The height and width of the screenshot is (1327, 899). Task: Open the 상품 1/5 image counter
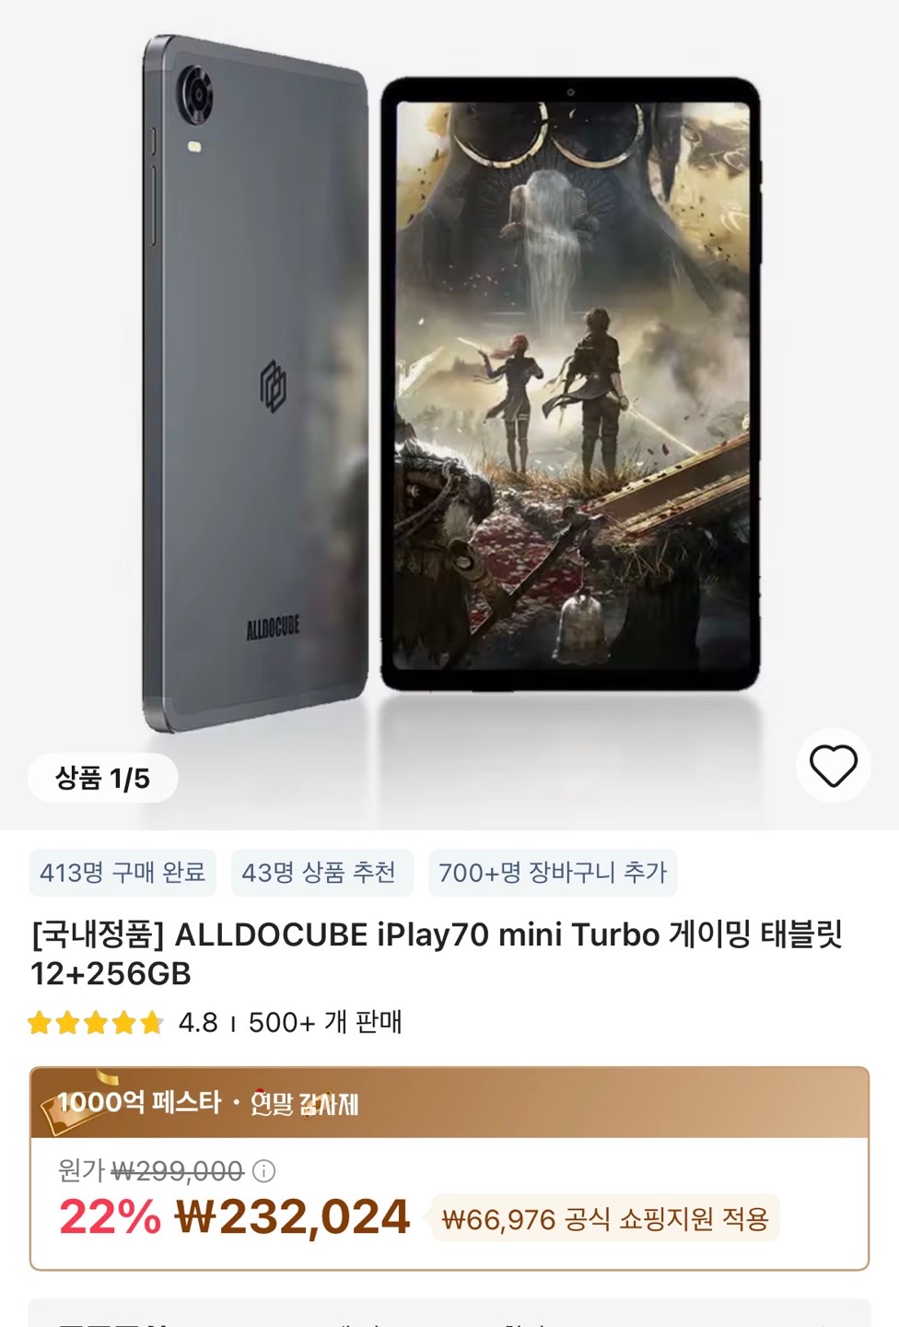click(102, 778)
